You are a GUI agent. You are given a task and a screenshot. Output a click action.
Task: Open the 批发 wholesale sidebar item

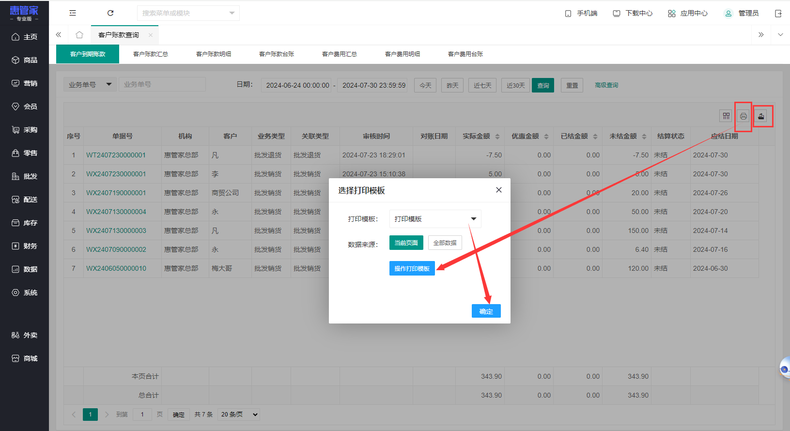pos(24,176)
